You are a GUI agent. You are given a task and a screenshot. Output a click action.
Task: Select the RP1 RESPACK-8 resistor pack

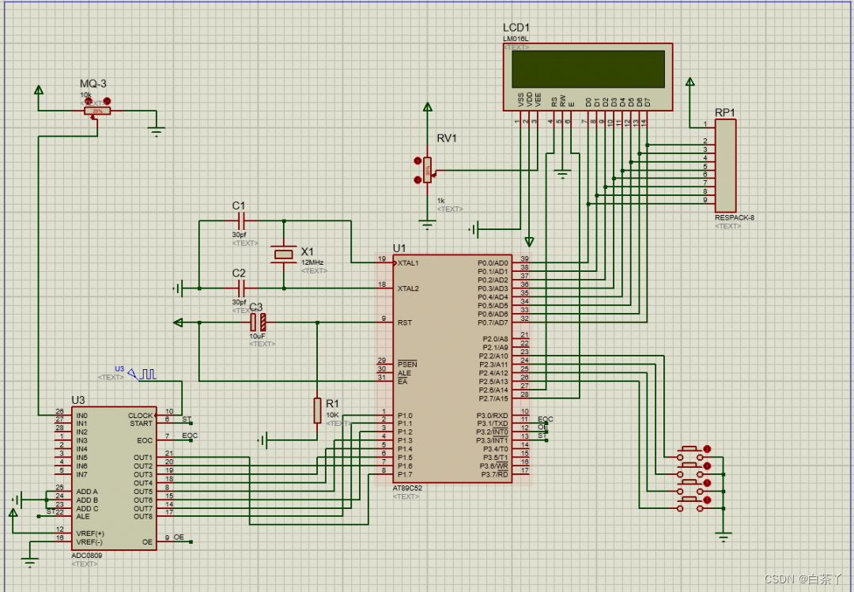click(725, 165)
